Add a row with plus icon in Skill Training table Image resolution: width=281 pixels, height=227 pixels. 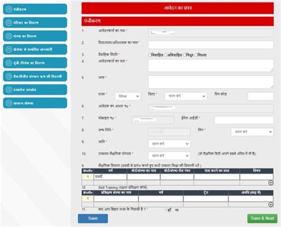click(x=271, y=204)
